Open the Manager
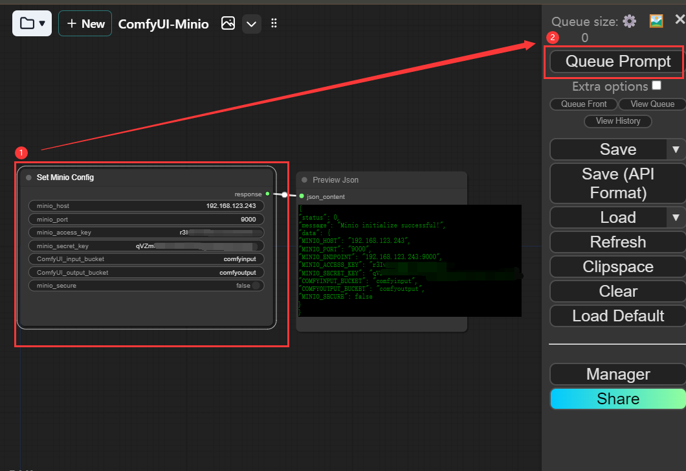 [x=618, y=374]
